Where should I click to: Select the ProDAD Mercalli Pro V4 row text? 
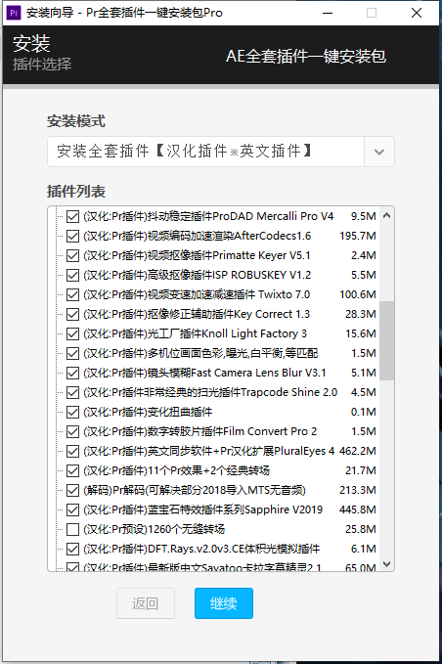click(x=208, y=216)
